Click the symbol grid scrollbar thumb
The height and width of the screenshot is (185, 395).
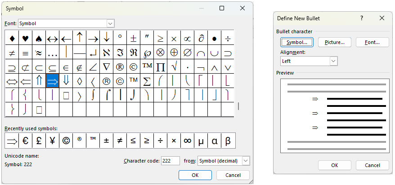238,106
